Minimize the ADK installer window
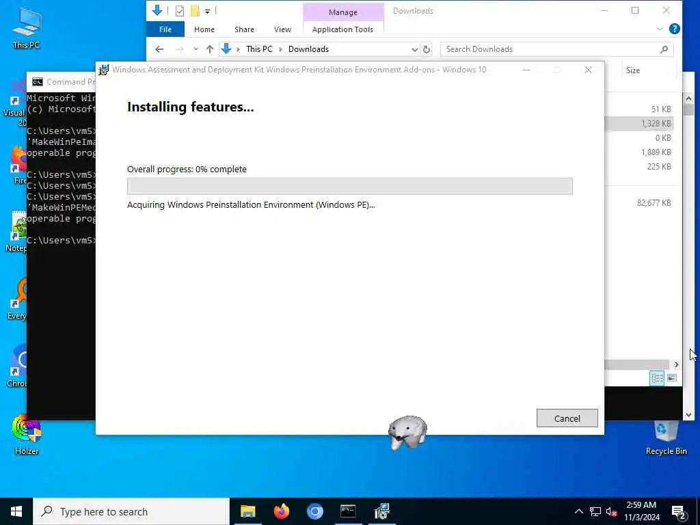 pos(527,70)
